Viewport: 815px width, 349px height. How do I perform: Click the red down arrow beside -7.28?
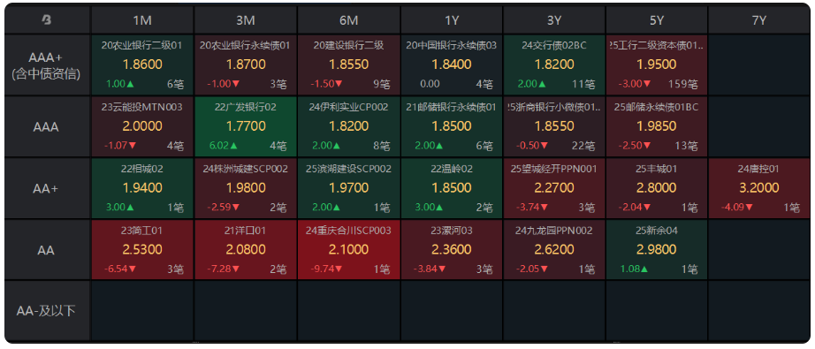pyautogui.click(x=236, y=269)
